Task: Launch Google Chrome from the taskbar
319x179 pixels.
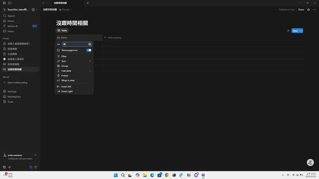Action: pos(167,175)
